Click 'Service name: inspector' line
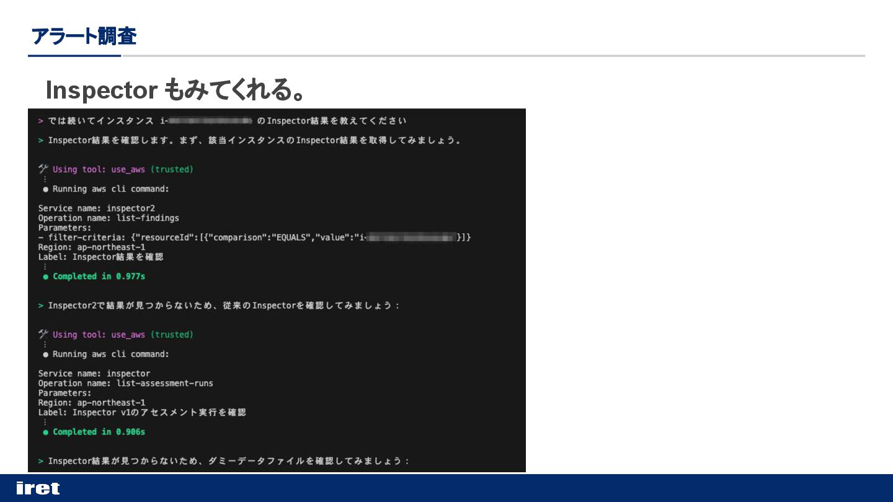The height and width of the screenshot is (502, 893). coord(94,373)
